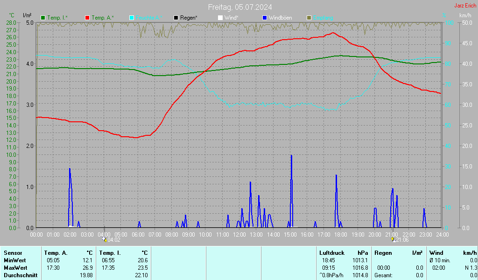The width and height of the screenshot is (478, 280).
Task: Click the Windböen legend label
Action: click(x=280, y=18)
